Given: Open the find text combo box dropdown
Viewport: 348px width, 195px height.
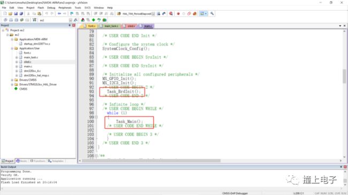Looking at the screenshot, I should pos(153,14).
